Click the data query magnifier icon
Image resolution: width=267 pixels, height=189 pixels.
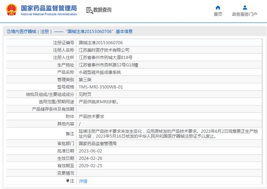89,10
